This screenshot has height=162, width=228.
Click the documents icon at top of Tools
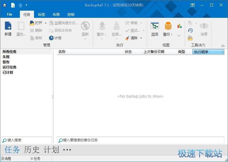190,23
